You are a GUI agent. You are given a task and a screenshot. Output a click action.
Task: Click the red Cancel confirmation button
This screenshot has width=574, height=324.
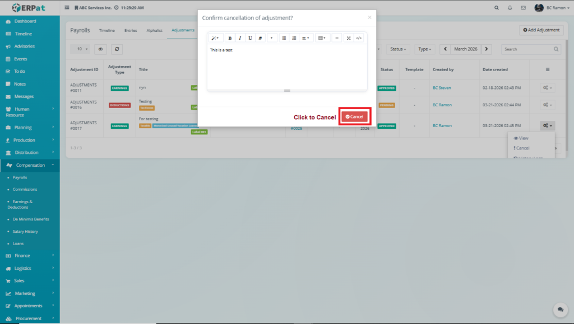(x=354, y=116)
